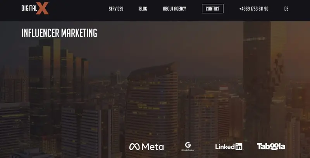Click the DIGITAL wordmark in the header

(x=29, y=8)
